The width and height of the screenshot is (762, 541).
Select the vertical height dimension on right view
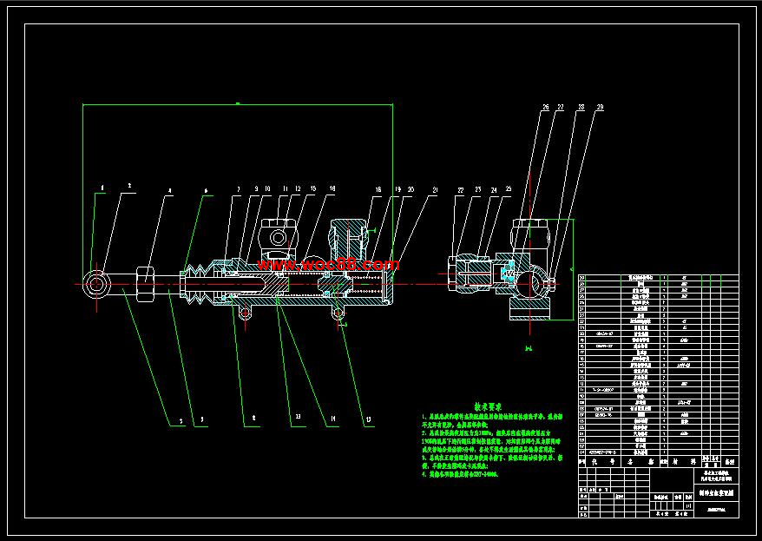coord(573,269)
